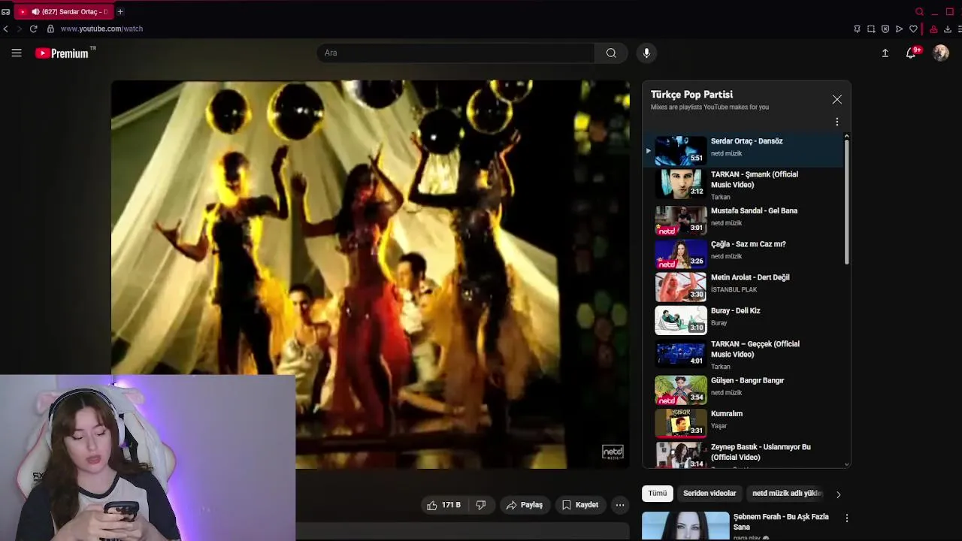Play Buray - Deli Kız thumbnail
The image size is (962, 541).
click(681, 320)
